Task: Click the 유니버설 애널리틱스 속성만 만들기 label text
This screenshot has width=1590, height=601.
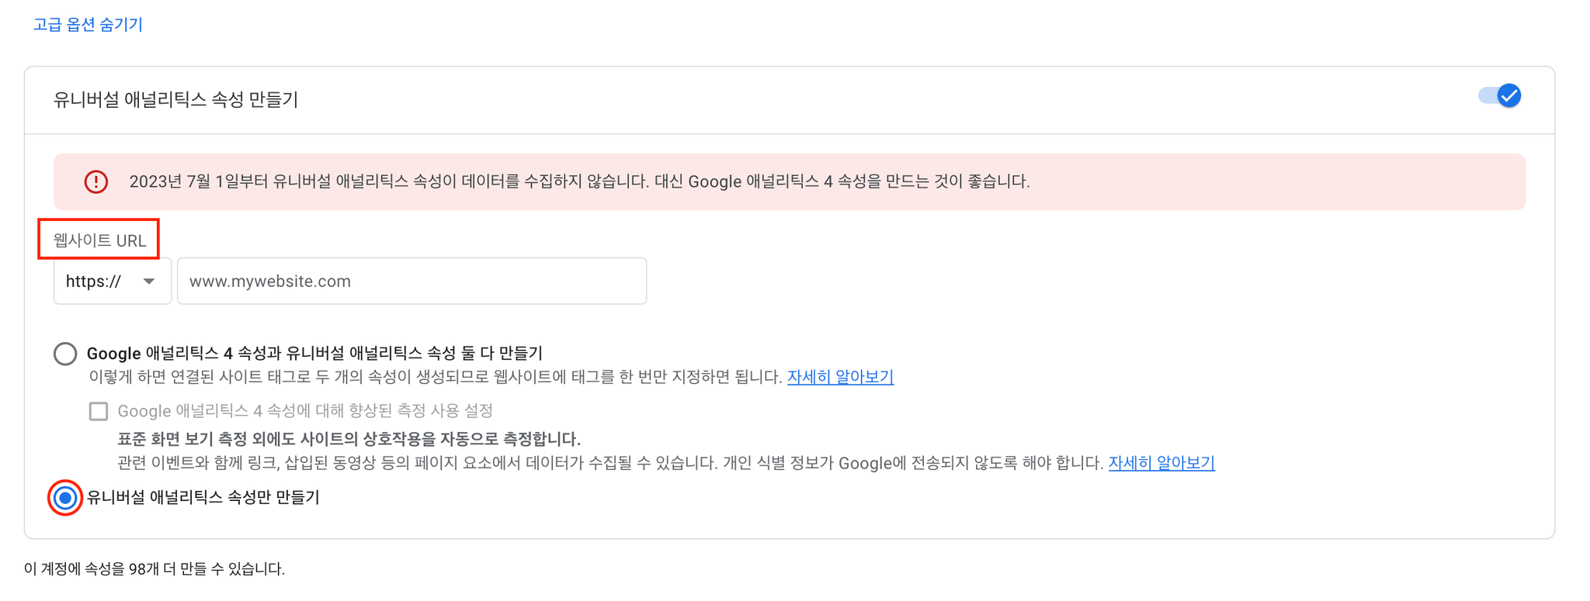Action: [203, 498]
